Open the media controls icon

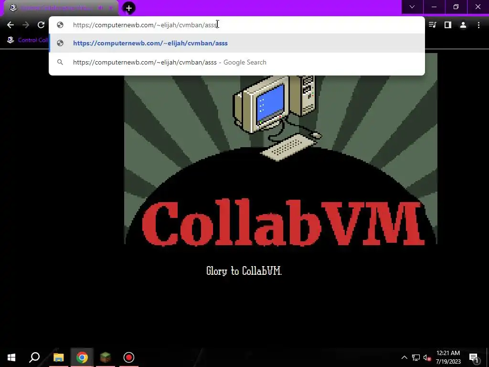(433, 25)
